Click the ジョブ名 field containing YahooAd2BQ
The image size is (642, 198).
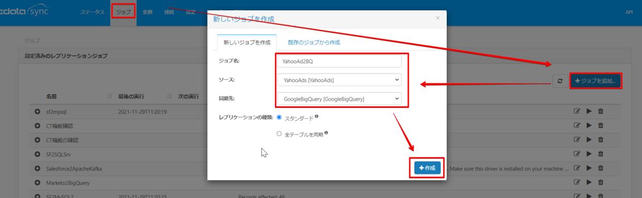(x=339, y=61)
